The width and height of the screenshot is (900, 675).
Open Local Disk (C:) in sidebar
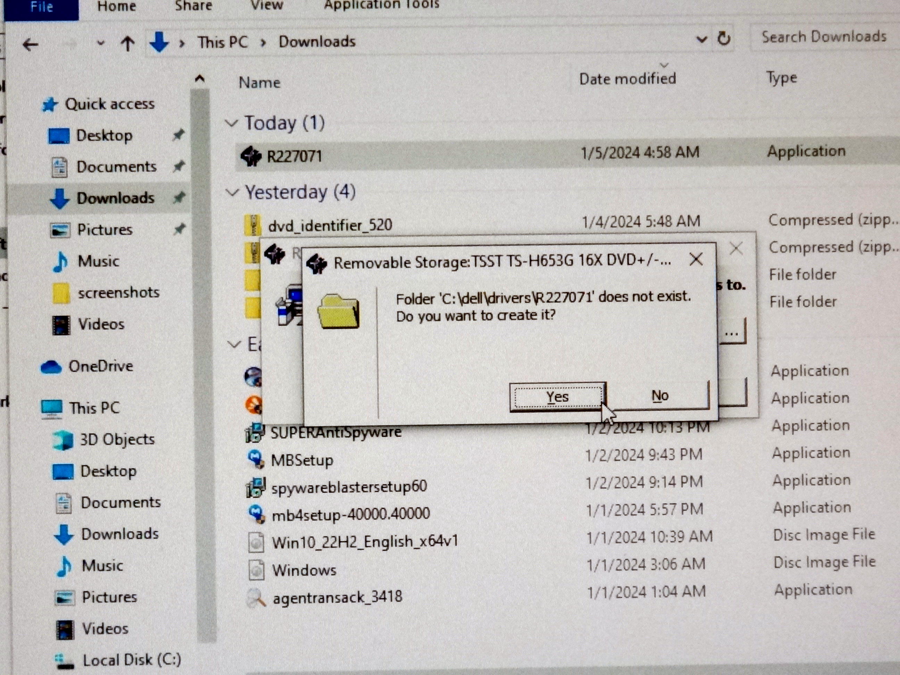(118, 660)
